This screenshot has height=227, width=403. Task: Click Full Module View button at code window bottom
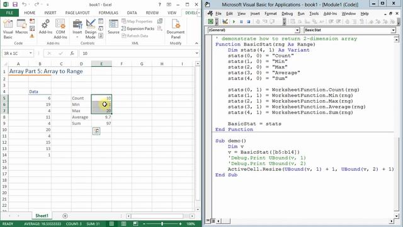[213, 221]
